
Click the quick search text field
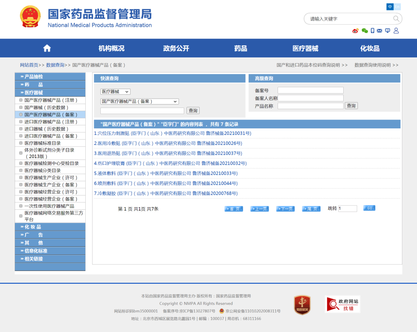tap(142, 111)
